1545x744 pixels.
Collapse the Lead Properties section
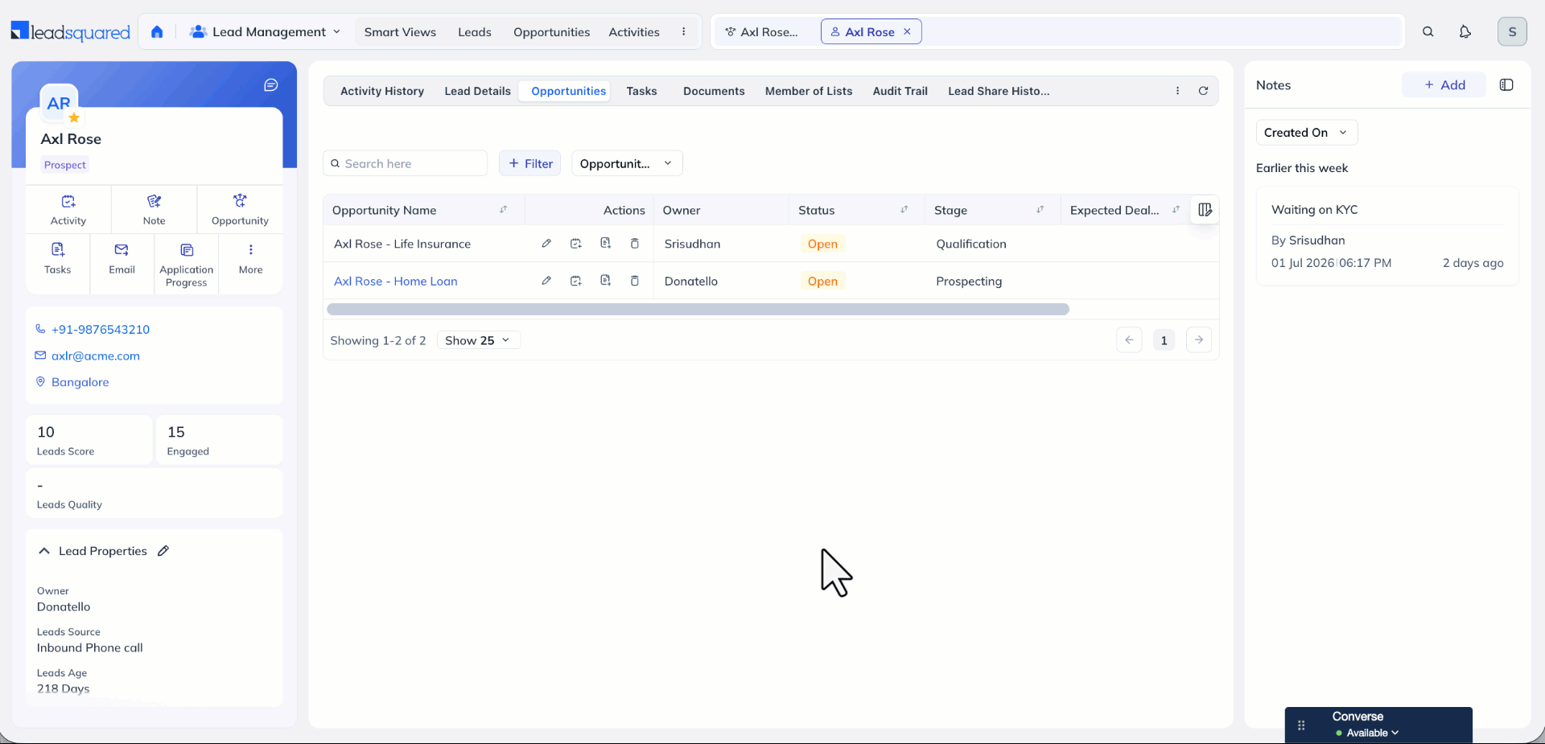tap(44, 551)
